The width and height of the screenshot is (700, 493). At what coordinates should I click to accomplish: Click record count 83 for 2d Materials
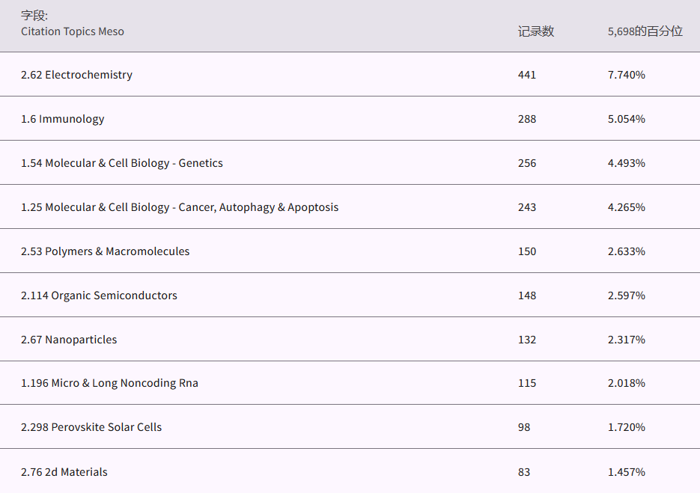tap(524, 472)
